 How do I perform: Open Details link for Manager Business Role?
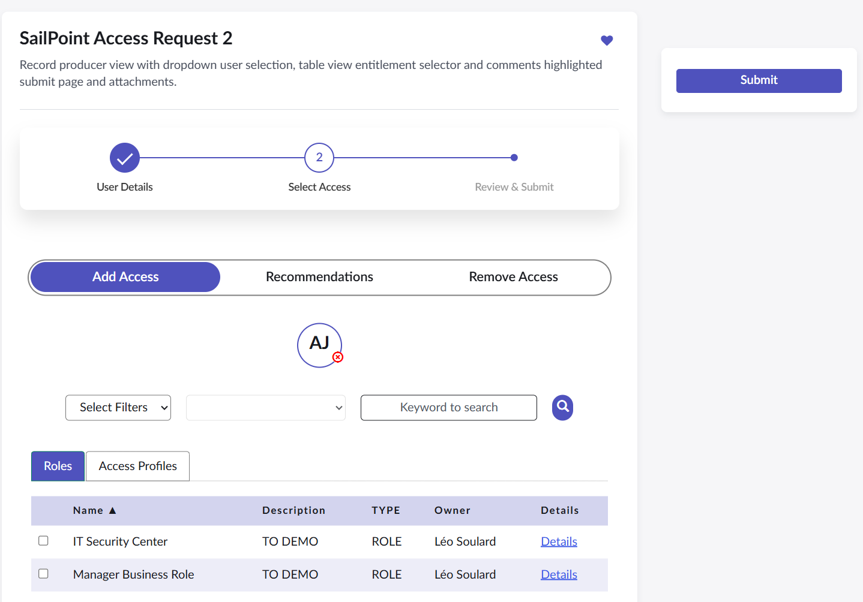pyautogui.click(x=559, y=574)
